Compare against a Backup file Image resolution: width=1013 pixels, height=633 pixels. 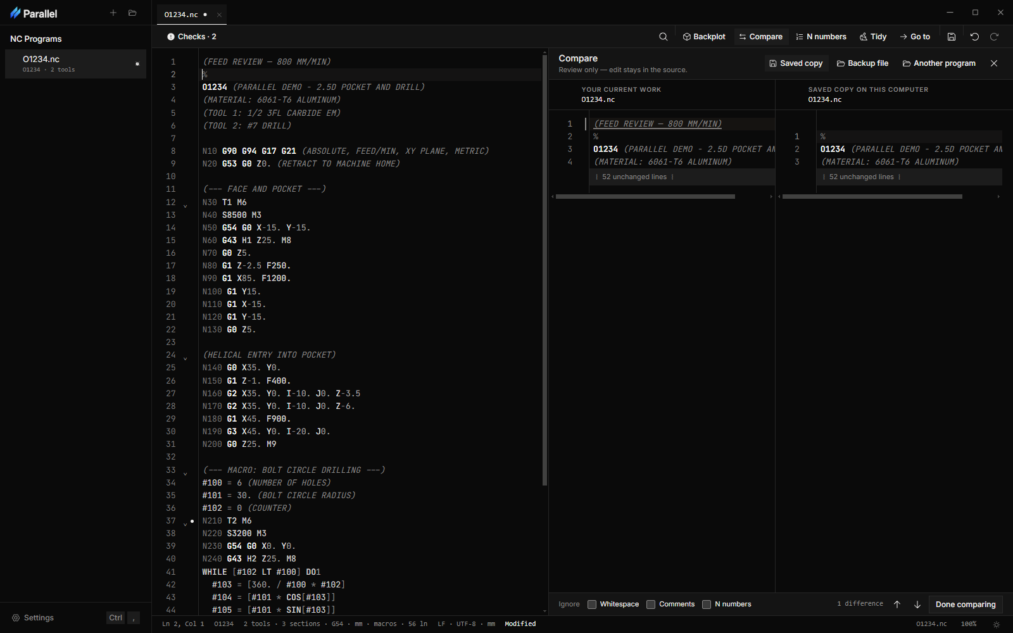click(862, 63)
